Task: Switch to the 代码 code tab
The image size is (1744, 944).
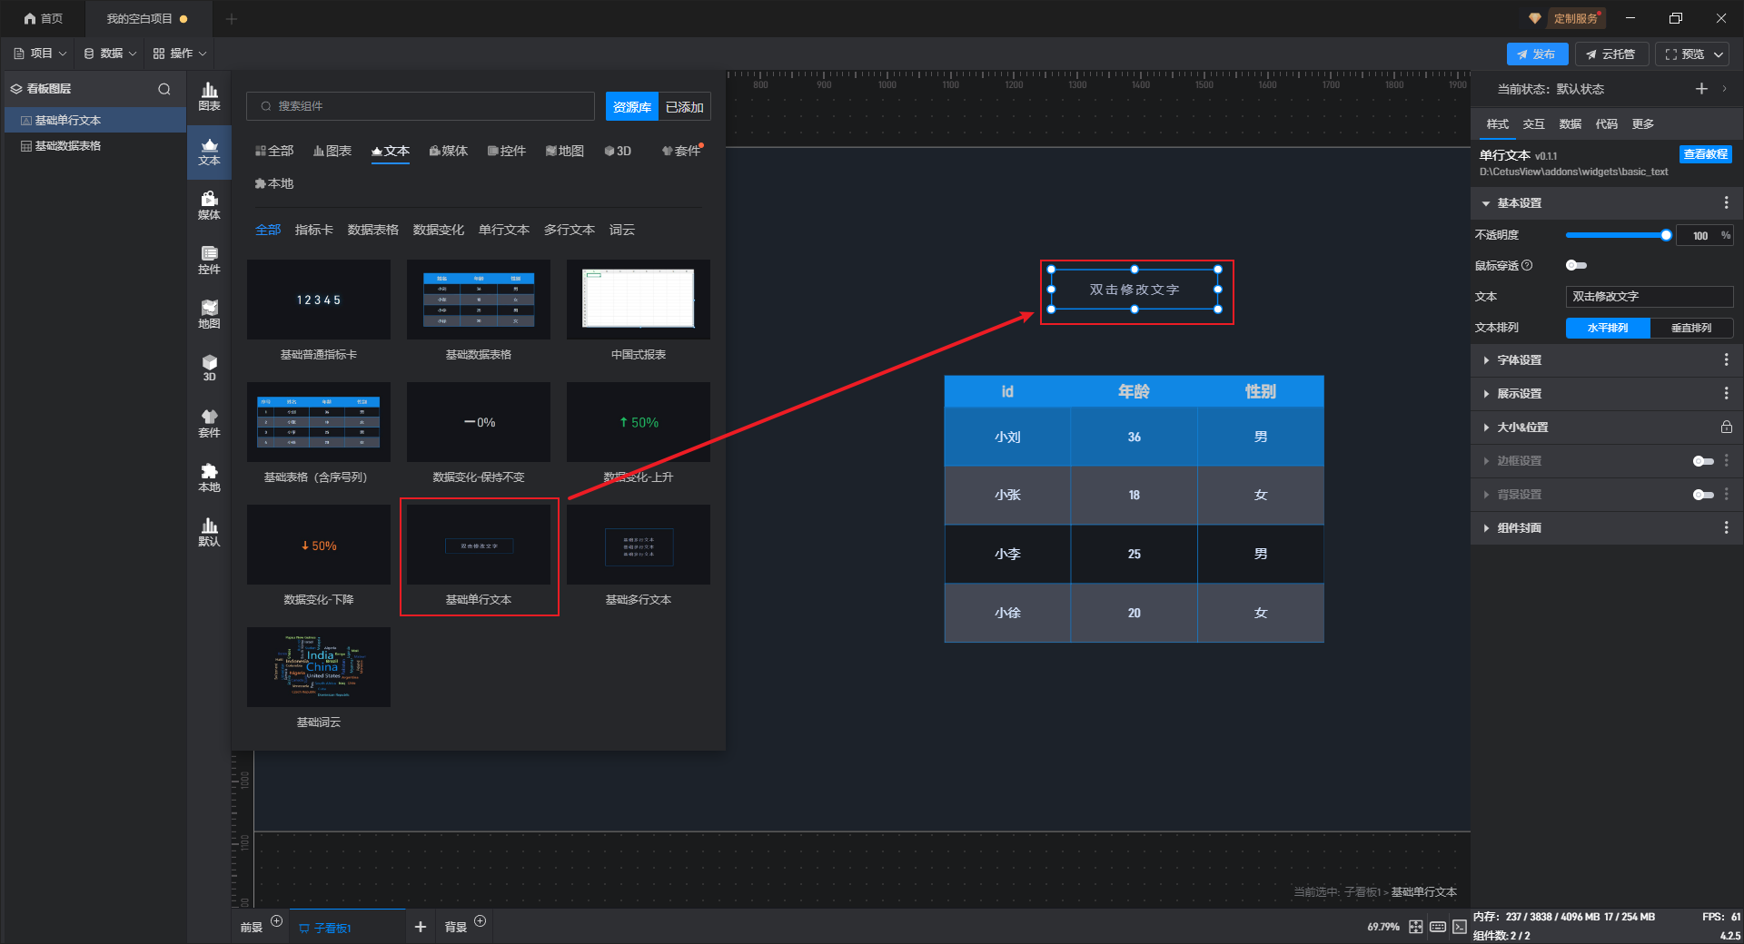Action: 1606,124
